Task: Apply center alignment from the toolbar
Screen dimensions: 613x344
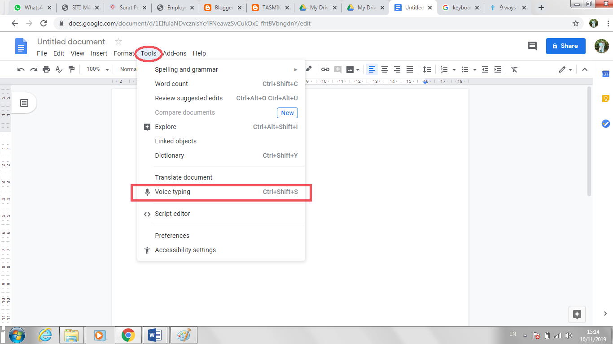Action: coord(384,69)
